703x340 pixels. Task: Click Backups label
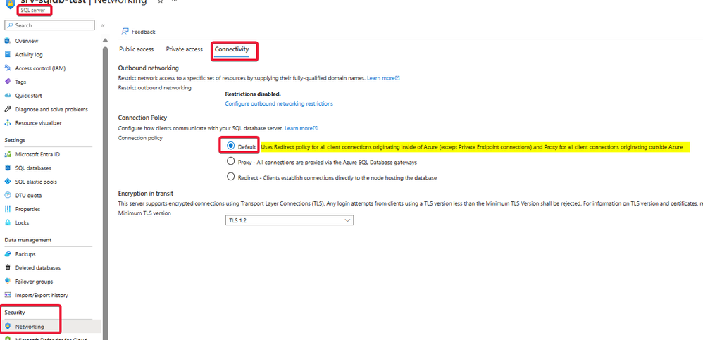click(25, 254)
